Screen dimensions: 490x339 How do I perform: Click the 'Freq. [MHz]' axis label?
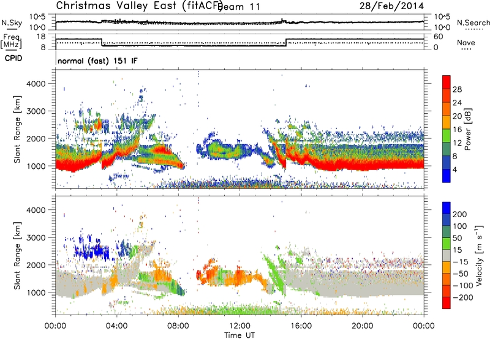(11, 41)
